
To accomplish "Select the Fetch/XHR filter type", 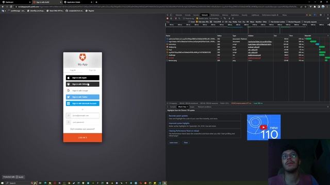I will click(x=217, y=22).
